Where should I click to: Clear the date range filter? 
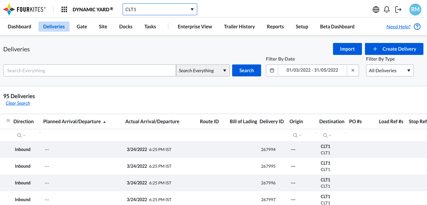353,70
